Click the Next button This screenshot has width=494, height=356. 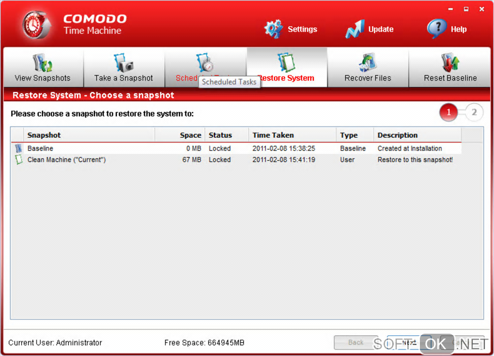(409, 342)
